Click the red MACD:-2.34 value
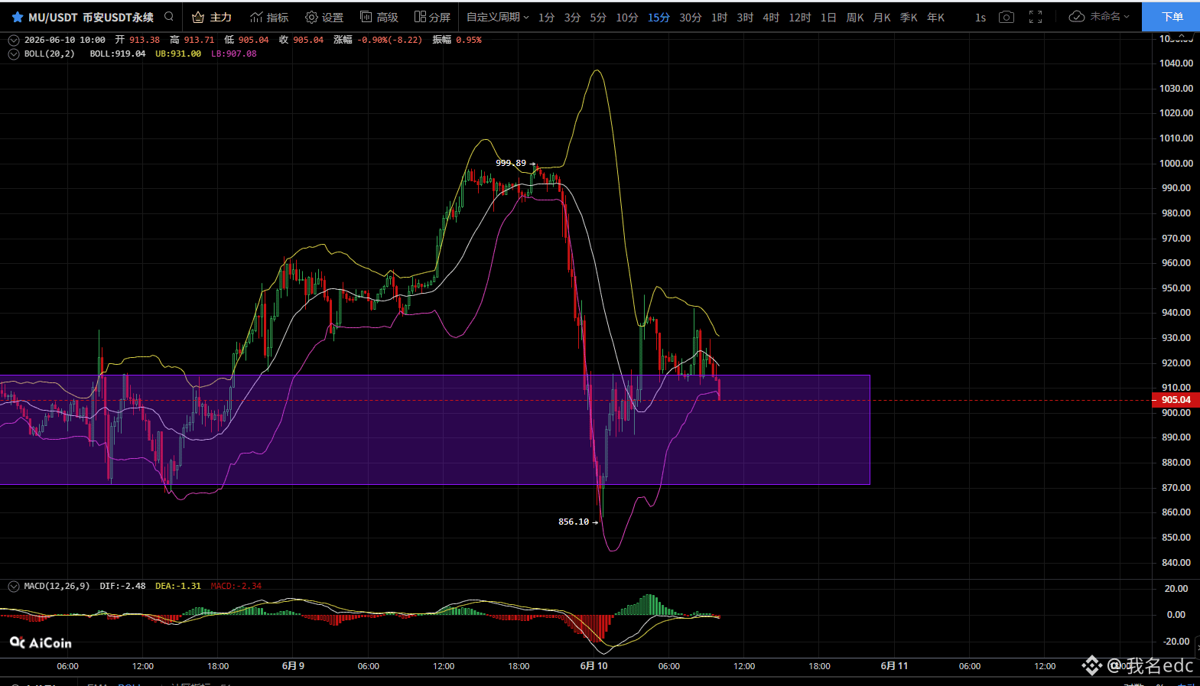Image resolution: width=1200 pixels, height=686 pixels. coord(236,586)
